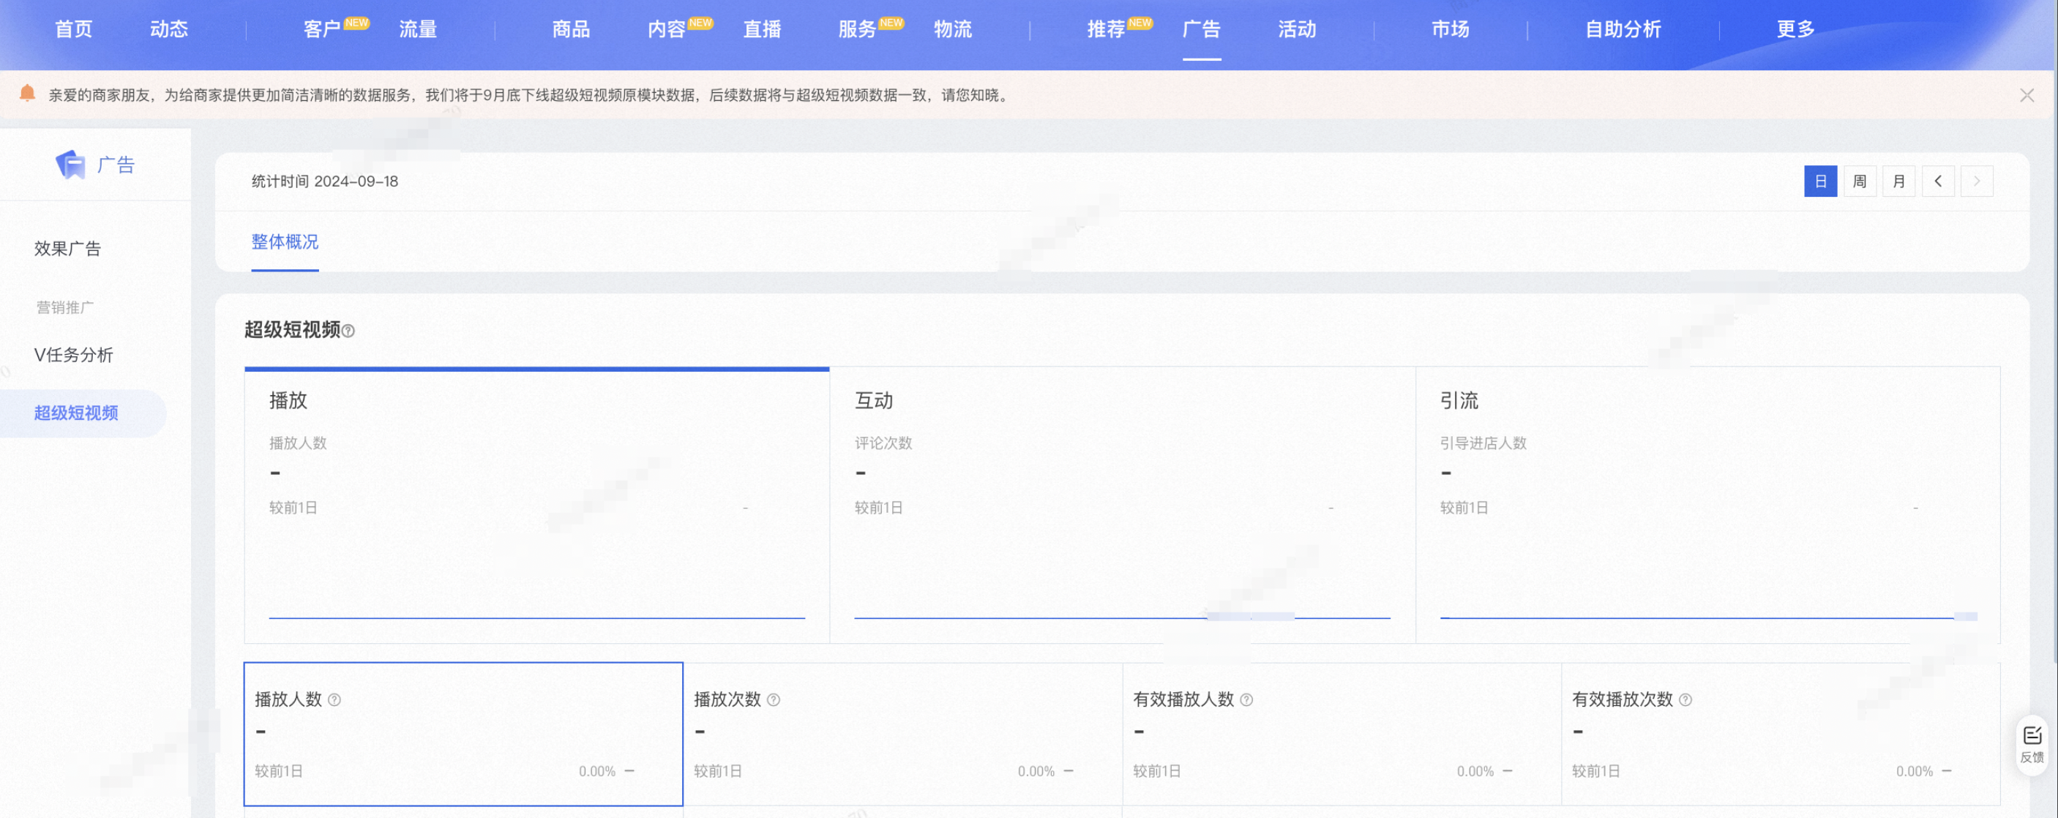Open 效果广告 in the sidebar
Screen dimensions: 2058x818
67,249
